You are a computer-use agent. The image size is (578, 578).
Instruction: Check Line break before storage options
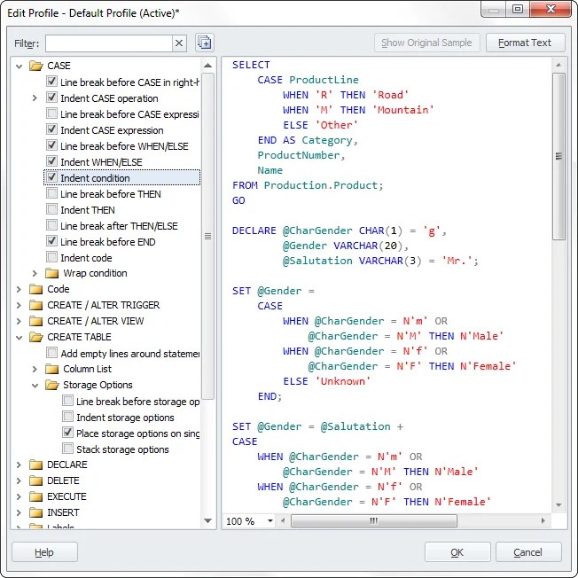click(x=68, y=401)
